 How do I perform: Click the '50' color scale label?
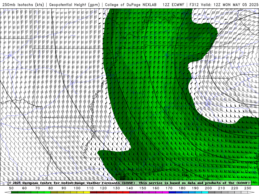11,188
